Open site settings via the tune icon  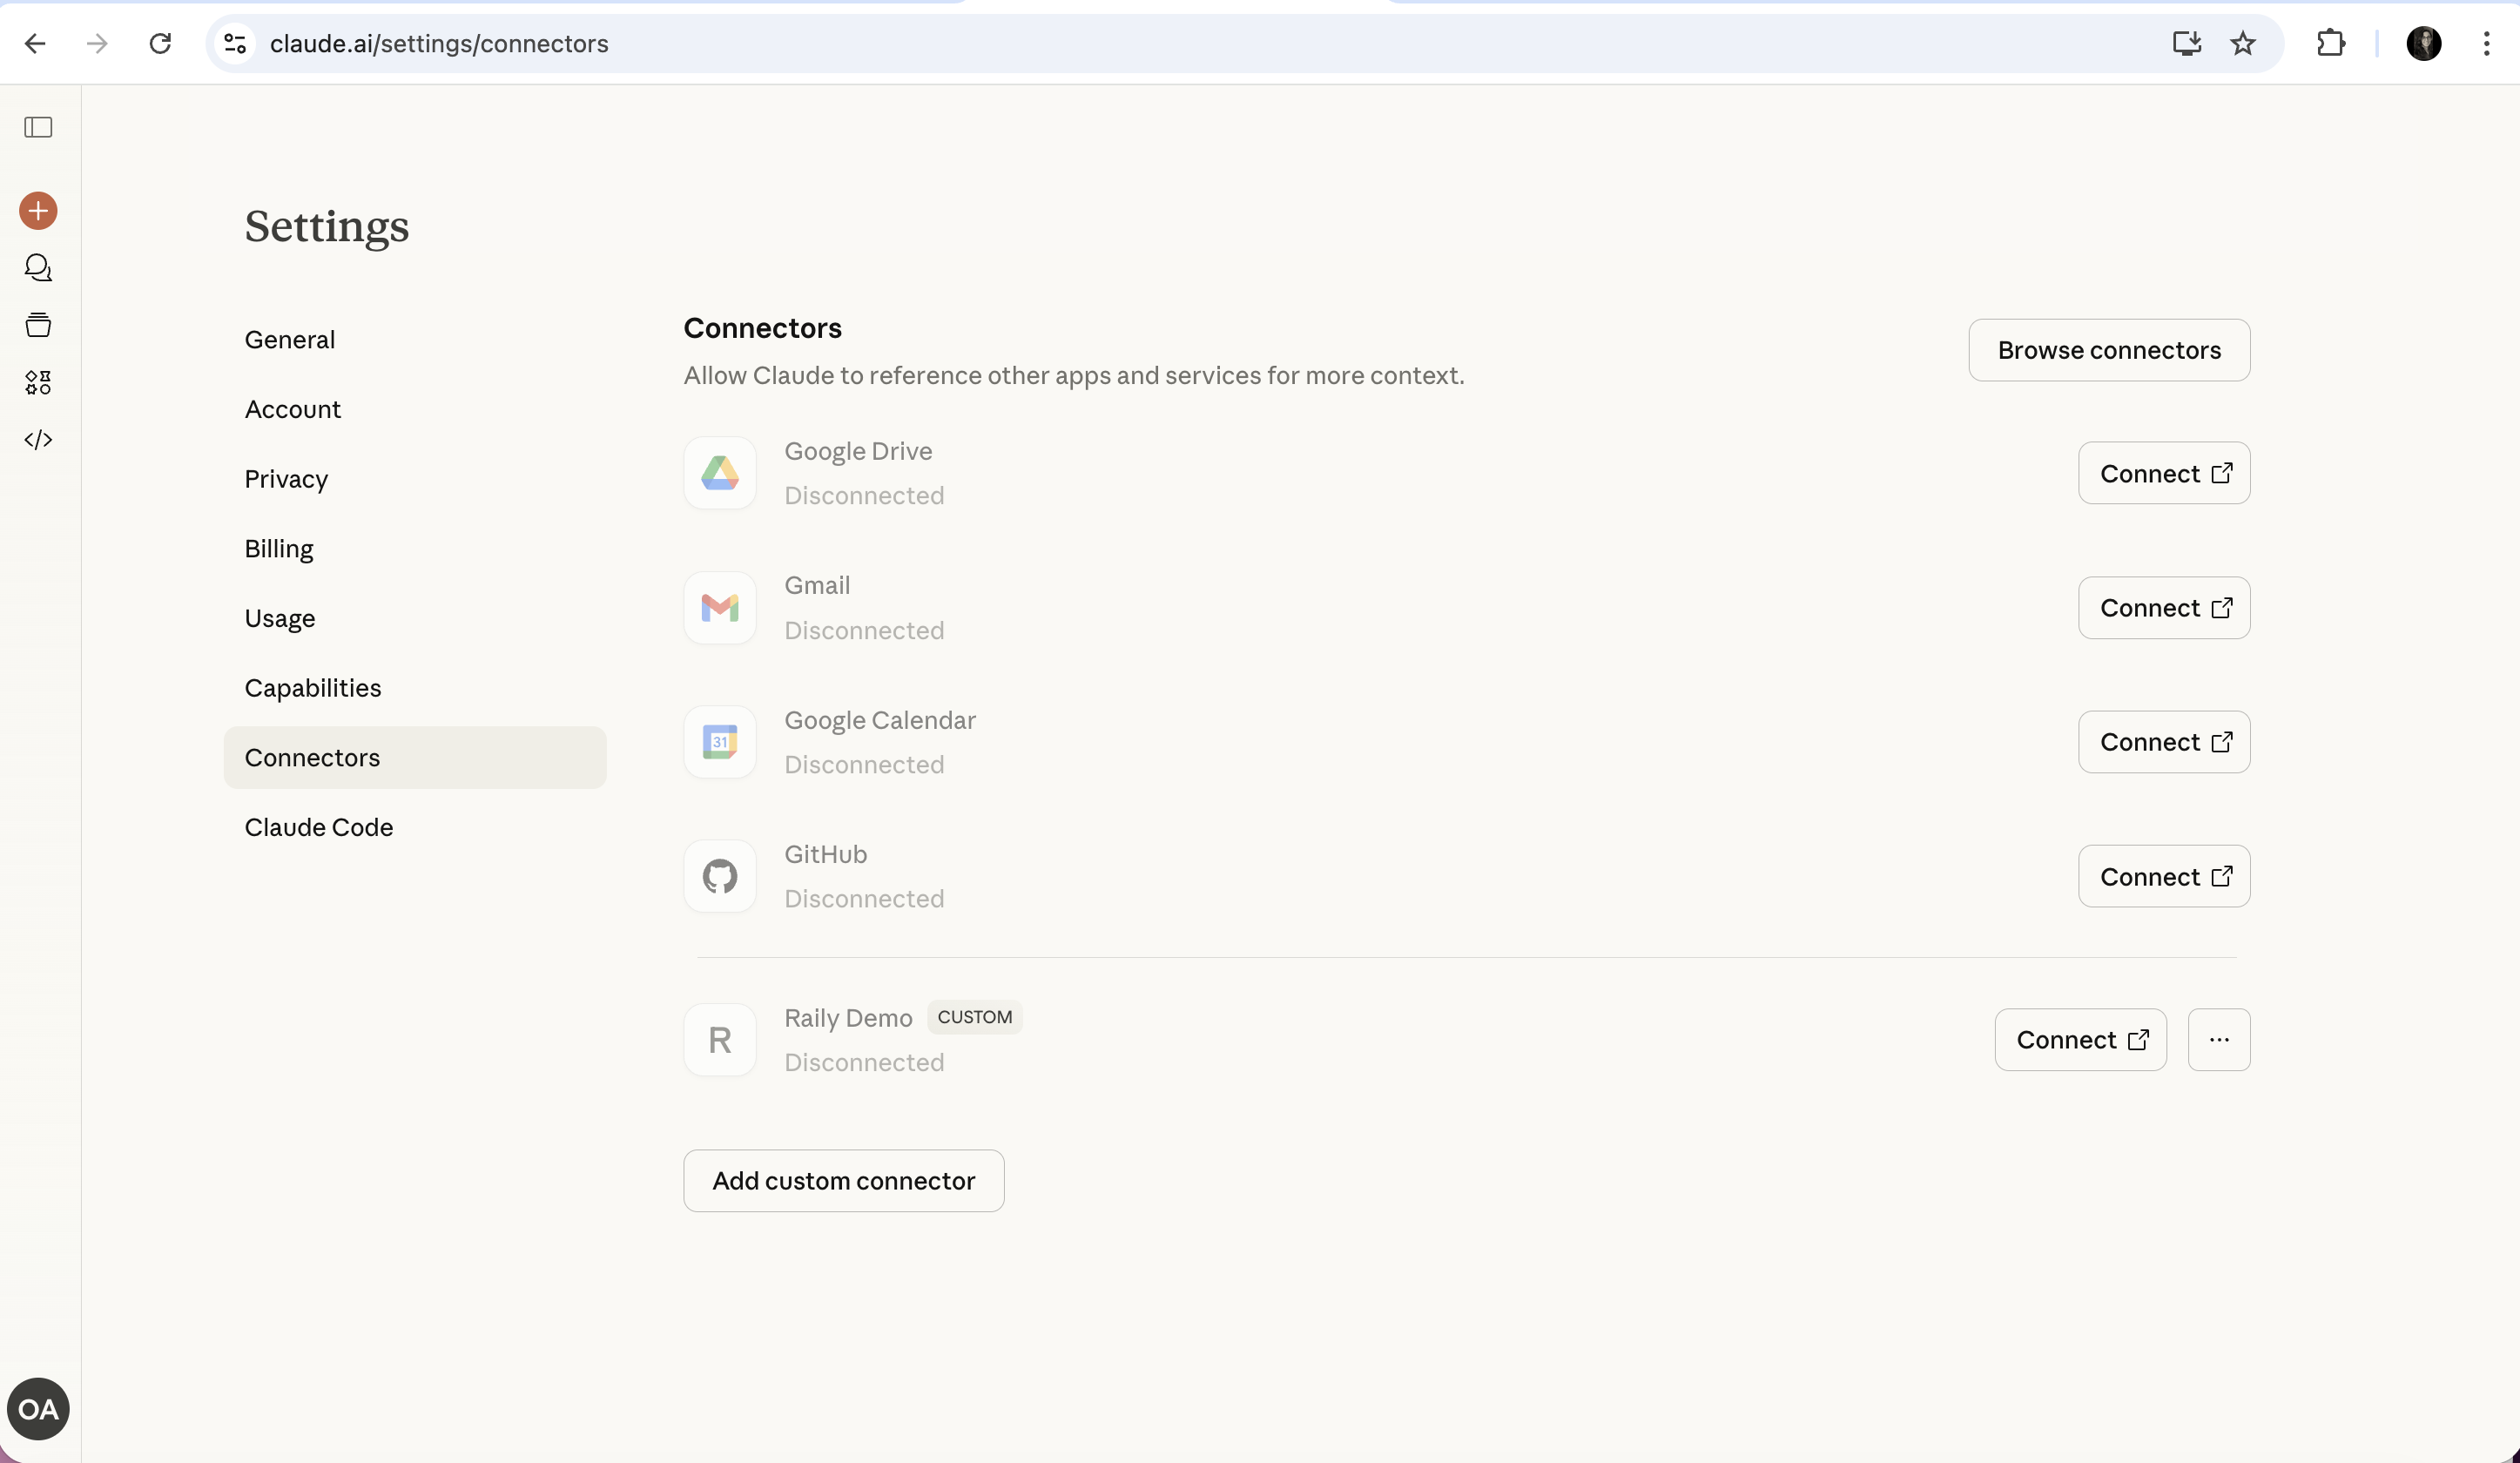pos(234,43)
